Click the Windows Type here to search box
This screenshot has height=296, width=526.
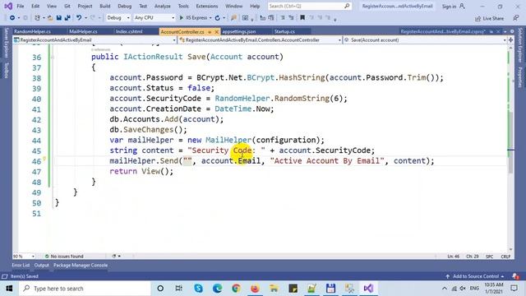pyautogui.click(x=85, y=289)
